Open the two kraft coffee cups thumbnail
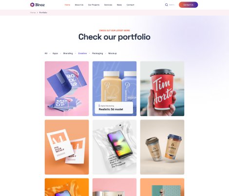The image size is (229, 196). tap(162, 147)
